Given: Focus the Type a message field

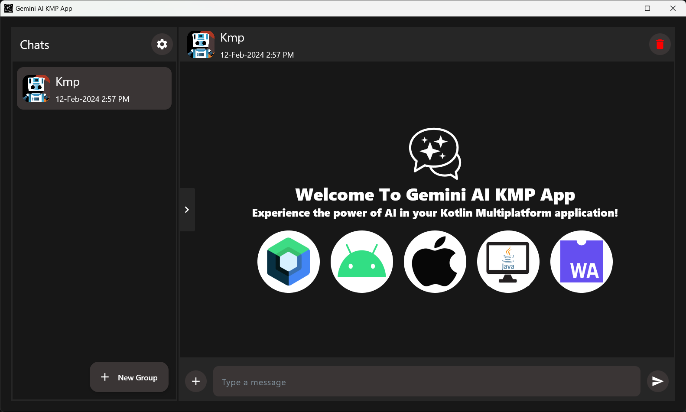Looking at the screenshot, I should tap(427, 381).
